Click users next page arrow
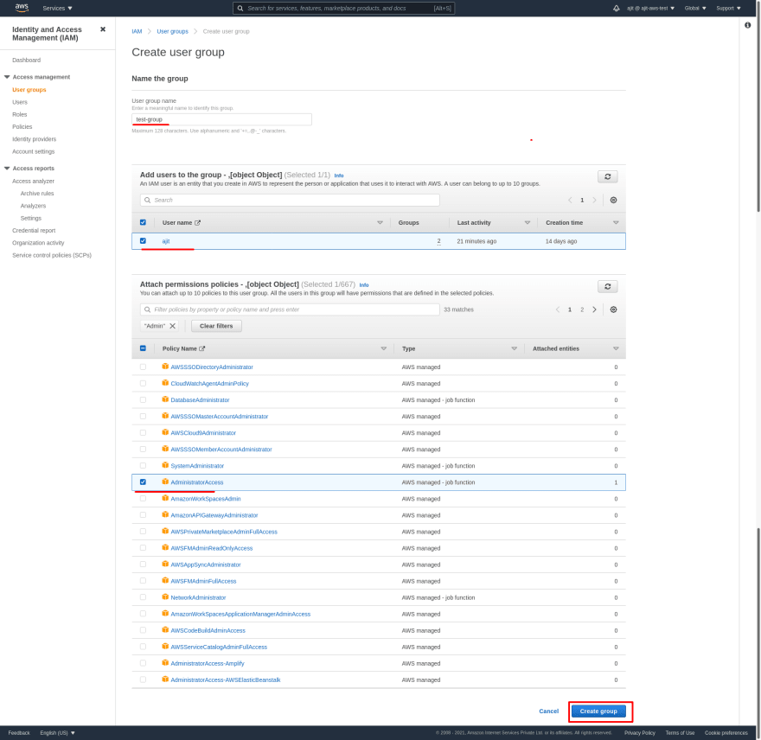Viewport: 761px width, 740px height. 594,200
